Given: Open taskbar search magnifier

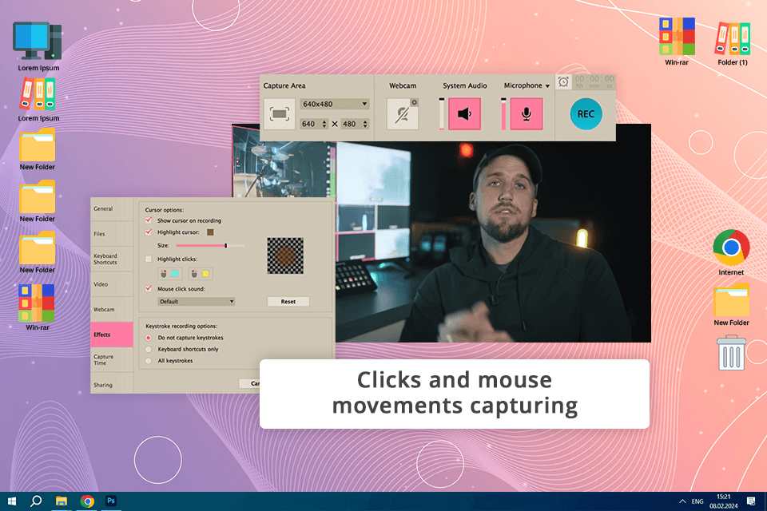Looking at the screenshot, I should pos(36,501).
